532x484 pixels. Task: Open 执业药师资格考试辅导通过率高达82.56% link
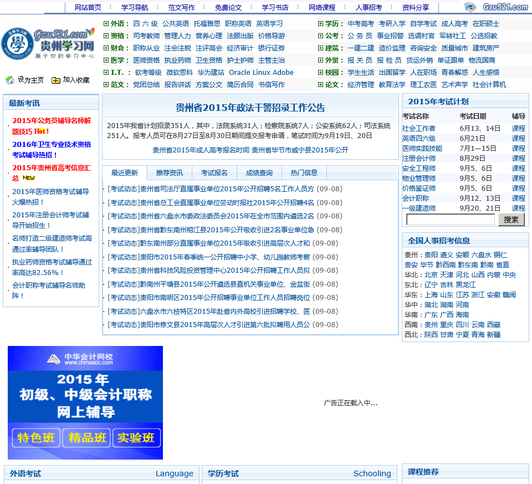52,267
